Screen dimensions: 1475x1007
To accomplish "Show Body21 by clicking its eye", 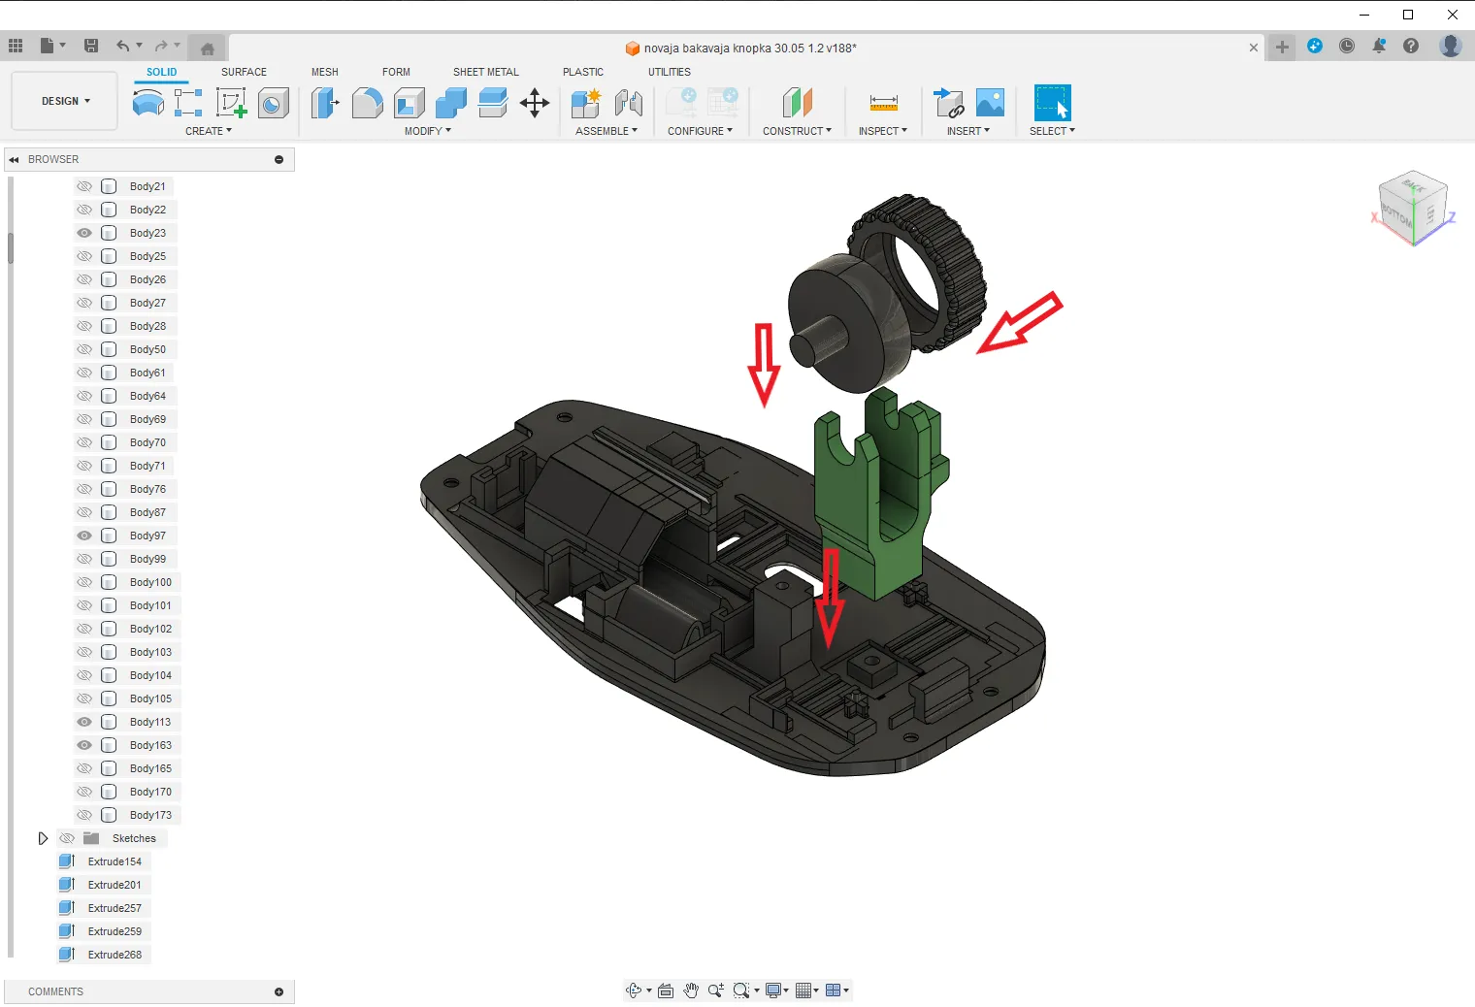I will pos(84,186).
